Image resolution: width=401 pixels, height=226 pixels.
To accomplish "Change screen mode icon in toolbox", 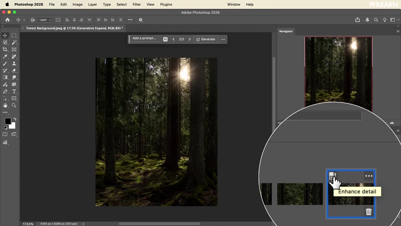I will [x=14, y=134].
